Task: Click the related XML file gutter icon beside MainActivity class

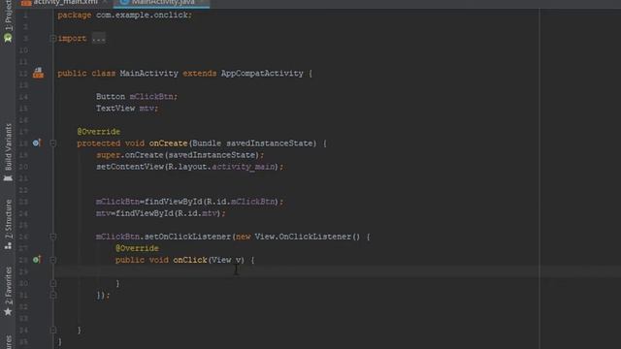Action: [38, 73]
